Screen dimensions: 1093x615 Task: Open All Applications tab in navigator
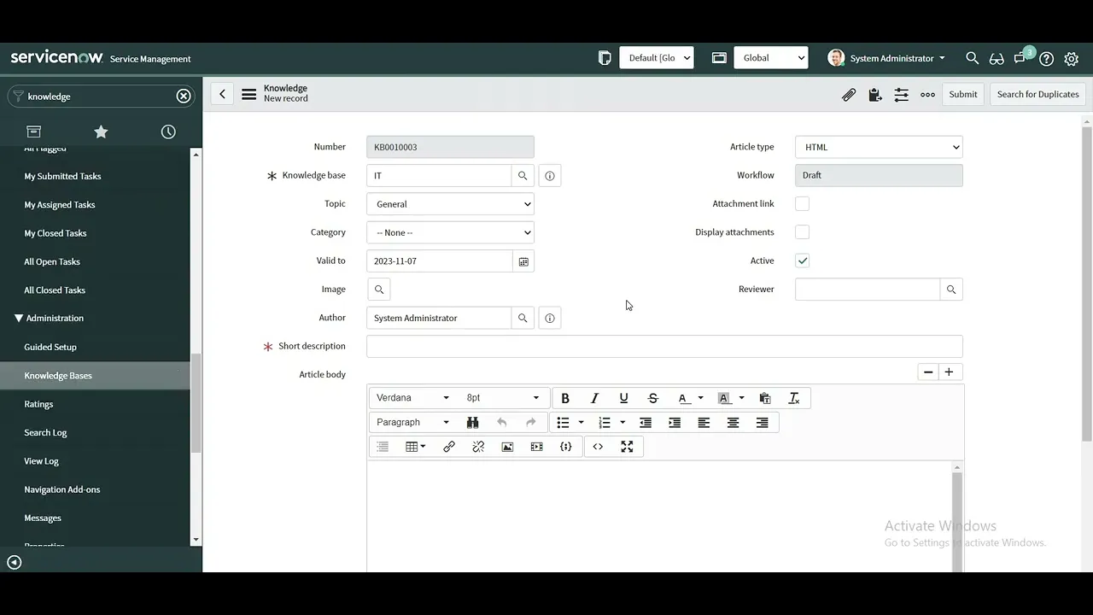pos(33,132)
